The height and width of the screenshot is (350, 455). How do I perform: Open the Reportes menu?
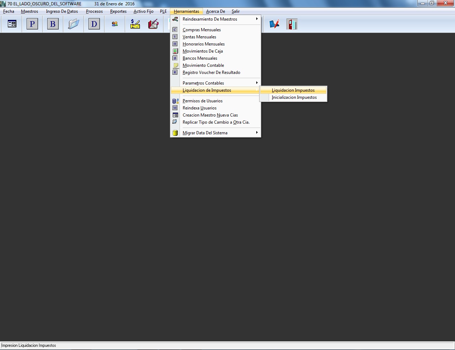tap(118, 11)
